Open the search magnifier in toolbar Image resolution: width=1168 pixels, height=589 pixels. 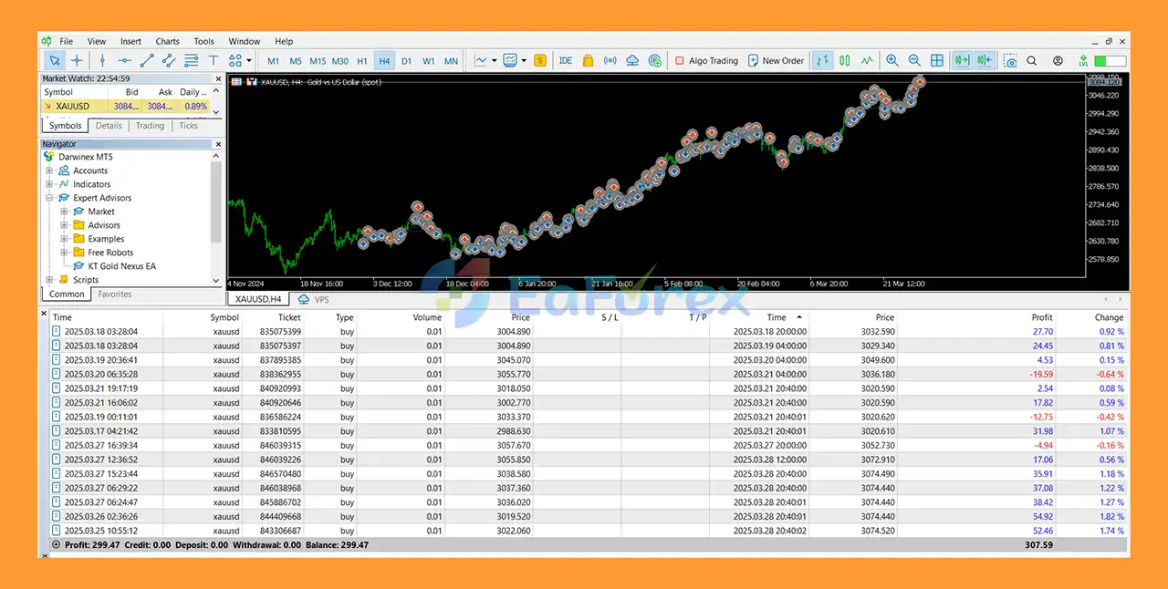(x=1032, y=61)
